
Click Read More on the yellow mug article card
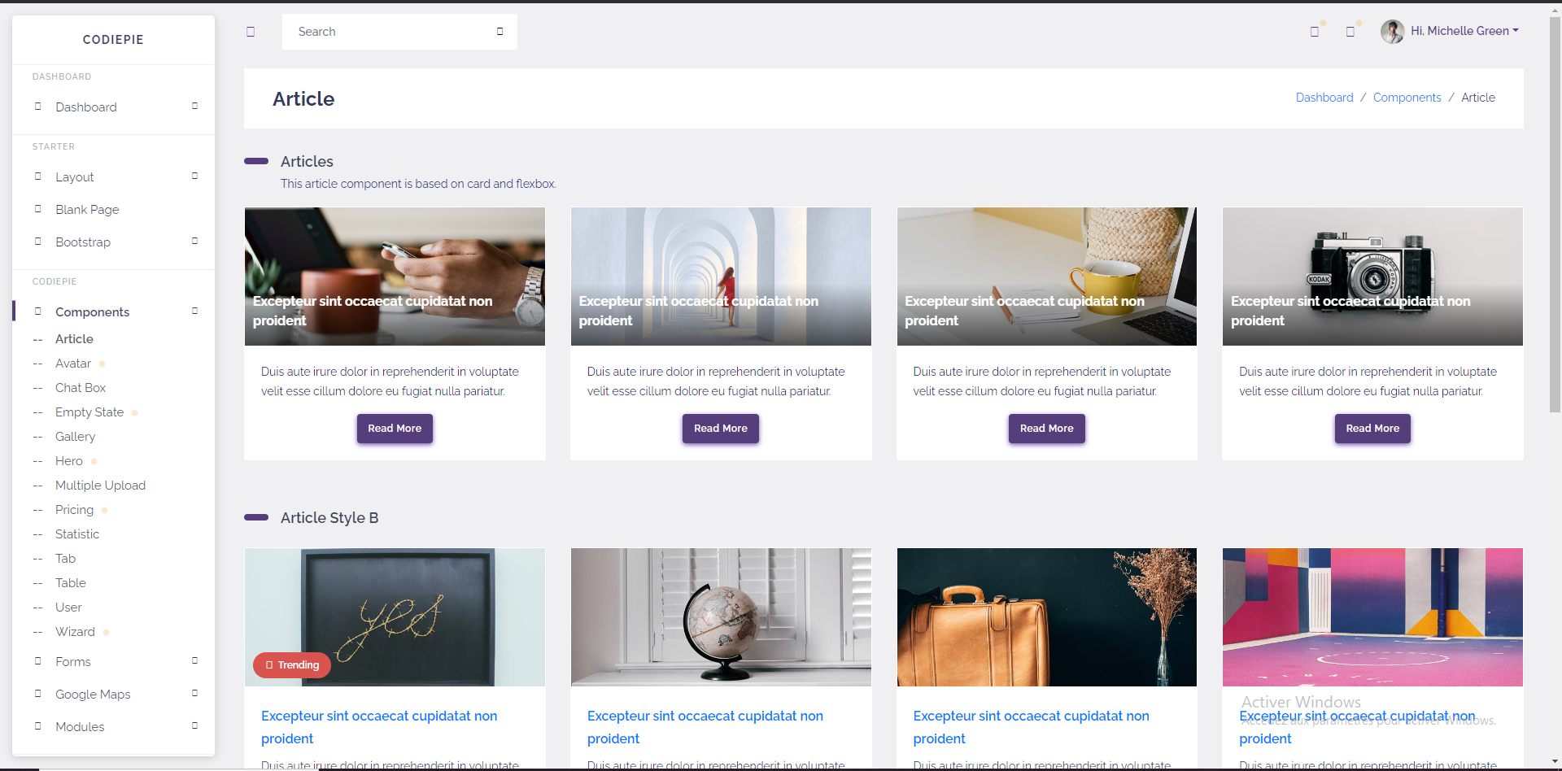tap(1047, 429)
